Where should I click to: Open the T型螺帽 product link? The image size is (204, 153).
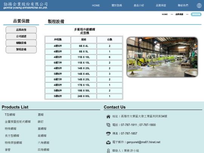pos(10,114)
